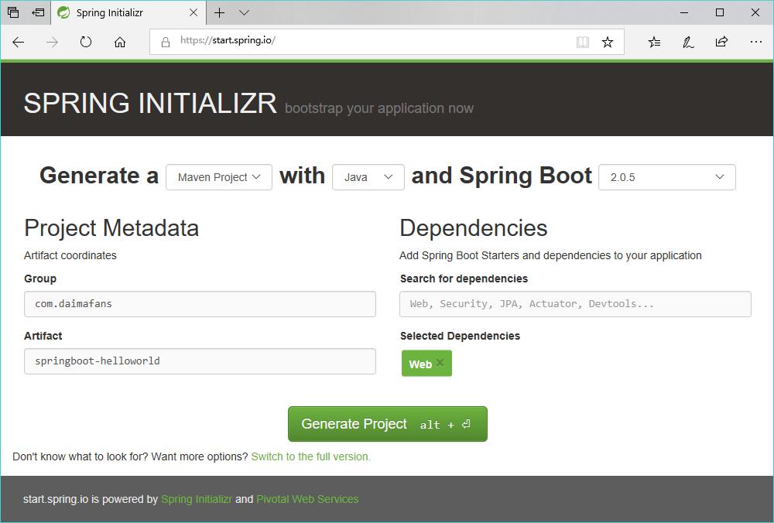Open the Maven Project dropdown
Image resolution: width=774 pixels, height=523 pixels.
[x=219, y=177]
